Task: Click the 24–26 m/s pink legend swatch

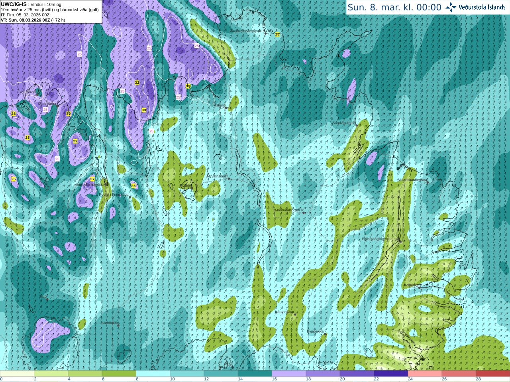Action: coord(425,374)
